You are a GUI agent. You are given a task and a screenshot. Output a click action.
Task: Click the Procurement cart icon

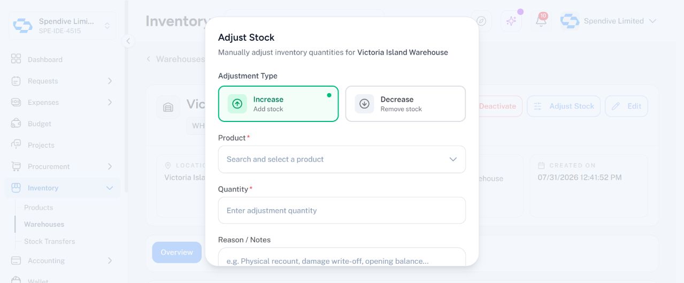(16, 166)
